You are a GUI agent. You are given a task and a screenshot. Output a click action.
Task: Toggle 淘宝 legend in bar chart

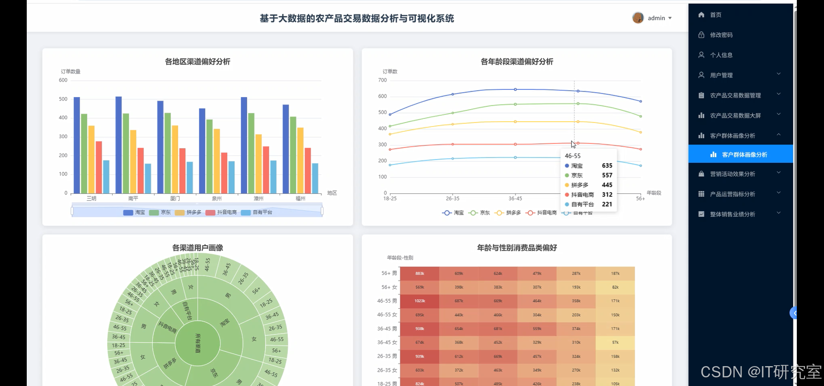coord(134,212)
